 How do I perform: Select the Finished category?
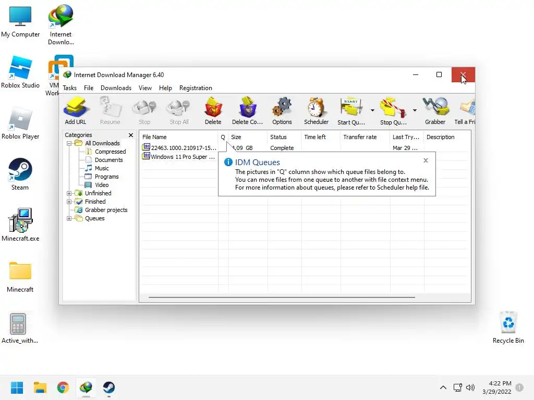(95, 202)
